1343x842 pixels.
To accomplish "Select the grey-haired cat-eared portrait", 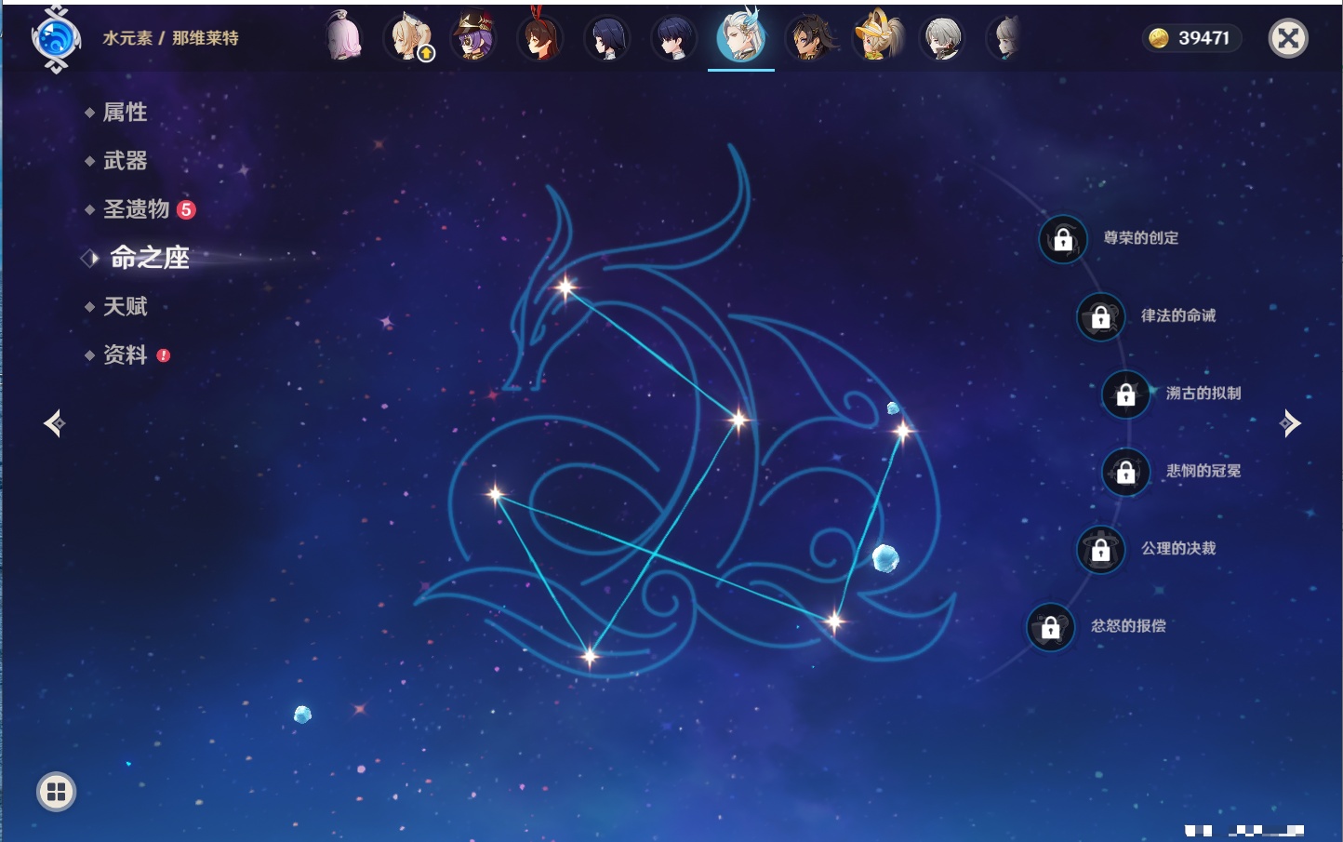I will (x=1005, y=37).
